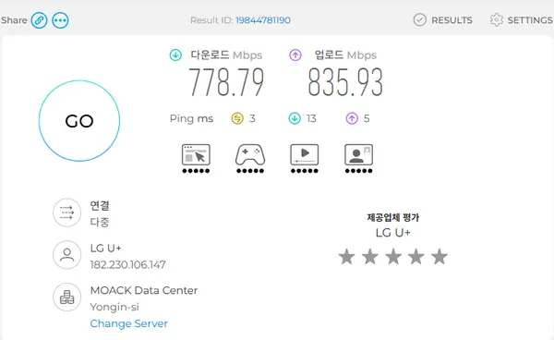
Task: Rate LG U+ two stars
Action: pyautogui.click(x=370, y=257)
